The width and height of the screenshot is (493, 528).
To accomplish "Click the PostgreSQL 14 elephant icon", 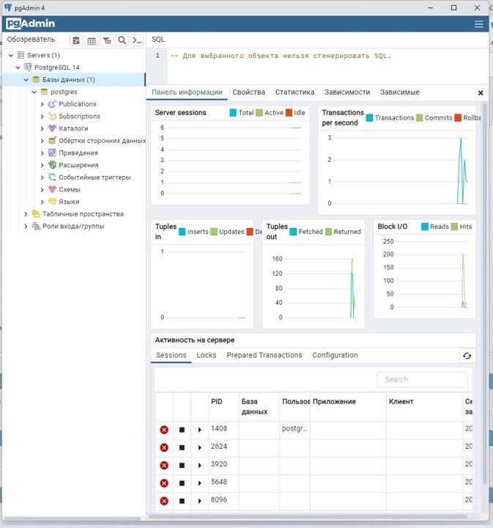I will [28, 67].
